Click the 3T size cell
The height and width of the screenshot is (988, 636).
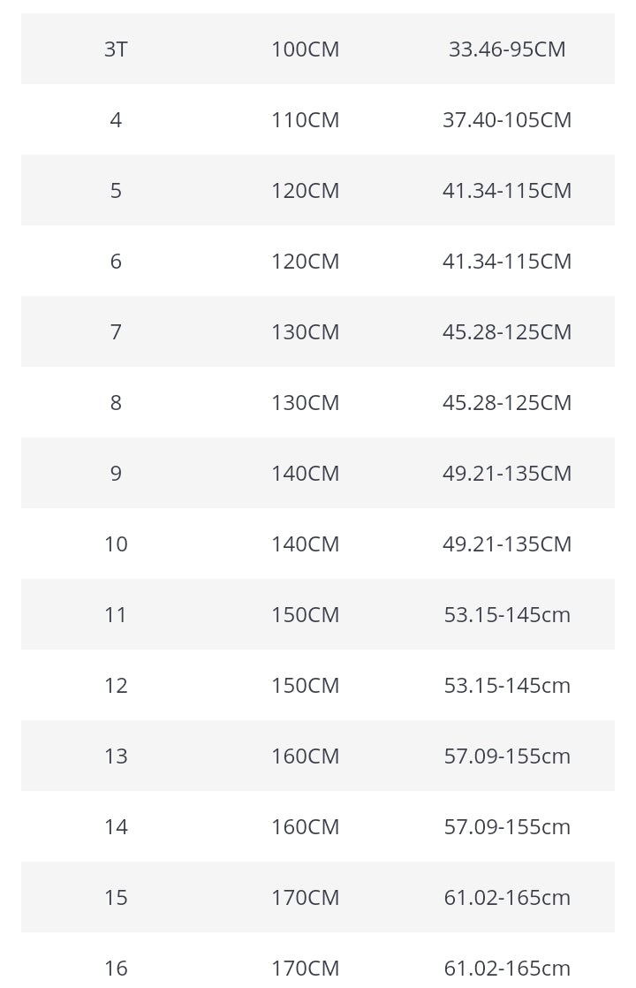[116, 49]
